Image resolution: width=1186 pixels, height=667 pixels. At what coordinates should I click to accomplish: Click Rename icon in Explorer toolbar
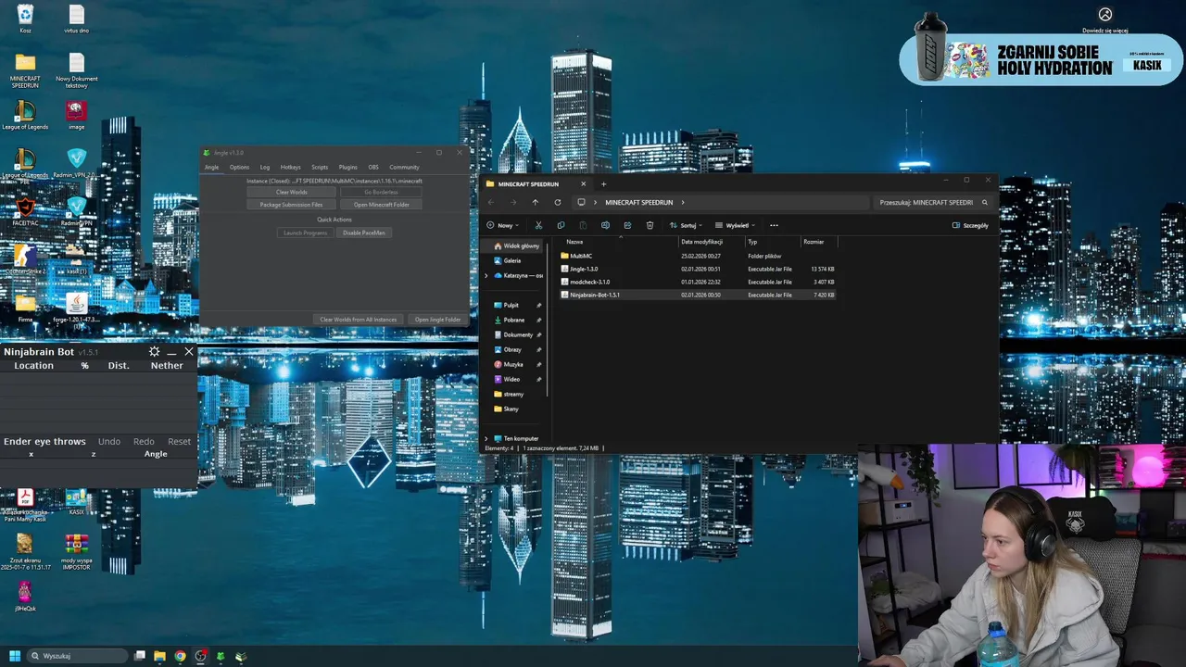[605, 225]
